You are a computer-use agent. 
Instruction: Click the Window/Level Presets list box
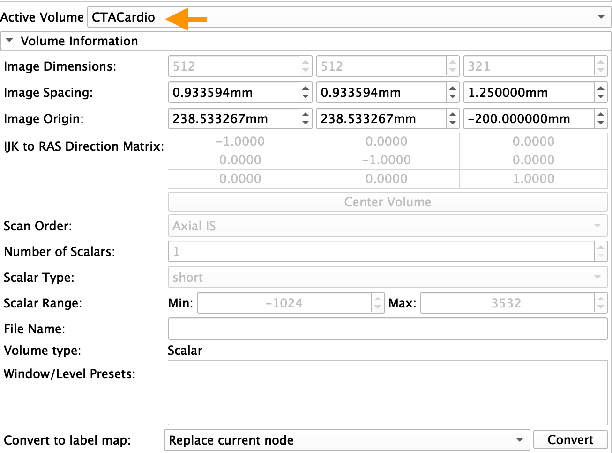point(388,393)
